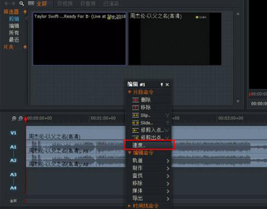Click the 00:03:00+00 ruler timecode
Viewport: 267px width, 209px height.
(x=231, y=118)
